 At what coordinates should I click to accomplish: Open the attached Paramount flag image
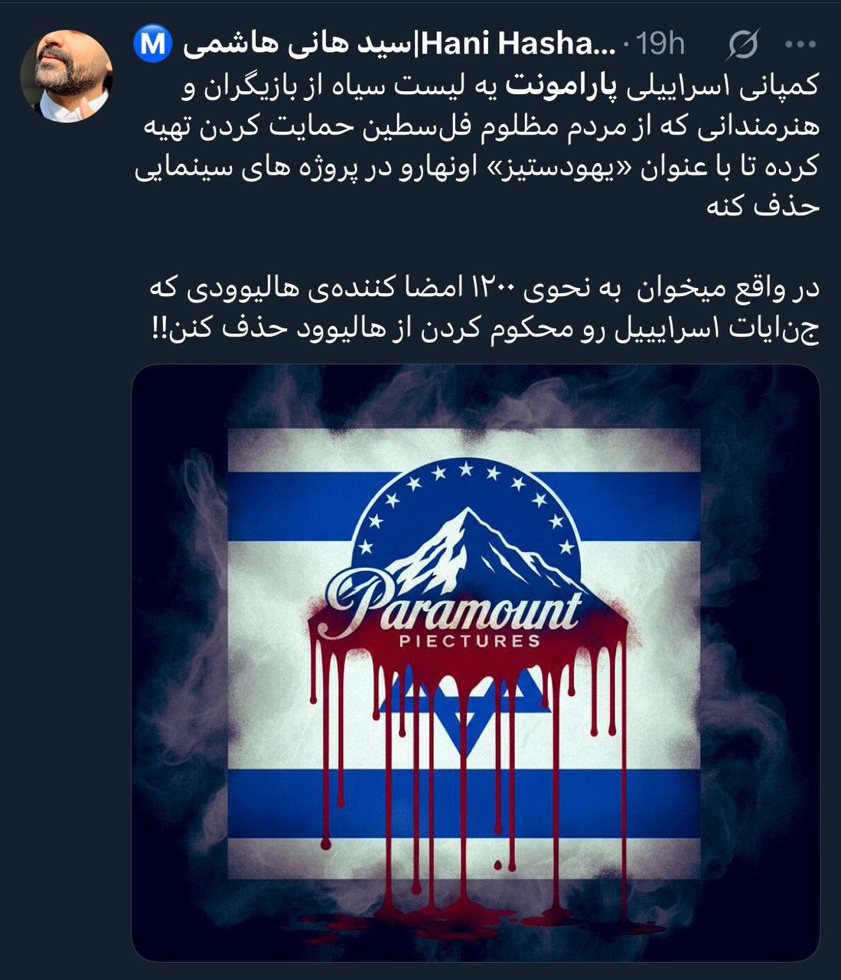[x=475, y=662]
